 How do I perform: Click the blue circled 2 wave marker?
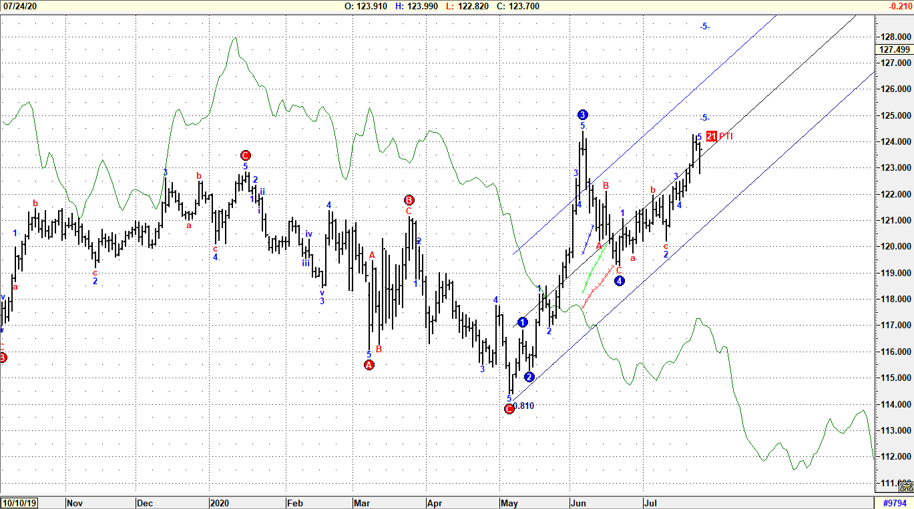coord(529,377)
